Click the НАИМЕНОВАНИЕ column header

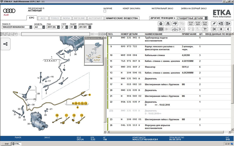pyautogui.click(x=154, y=34)
